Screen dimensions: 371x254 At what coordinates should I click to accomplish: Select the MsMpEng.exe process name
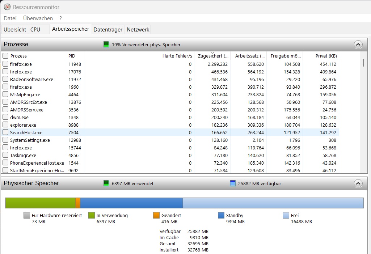pos(25,94)
